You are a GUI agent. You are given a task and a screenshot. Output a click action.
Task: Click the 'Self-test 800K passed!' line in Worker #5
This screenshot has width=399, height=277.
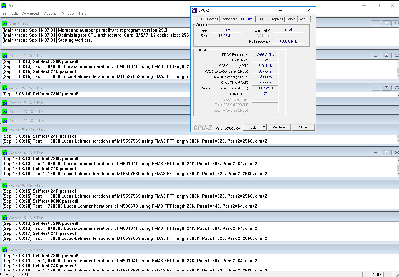click(41, 201)
